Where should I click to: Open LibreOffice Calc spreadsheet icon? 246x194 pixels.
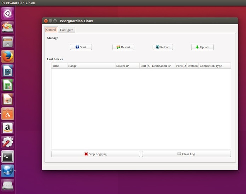(x=8, y=85)
